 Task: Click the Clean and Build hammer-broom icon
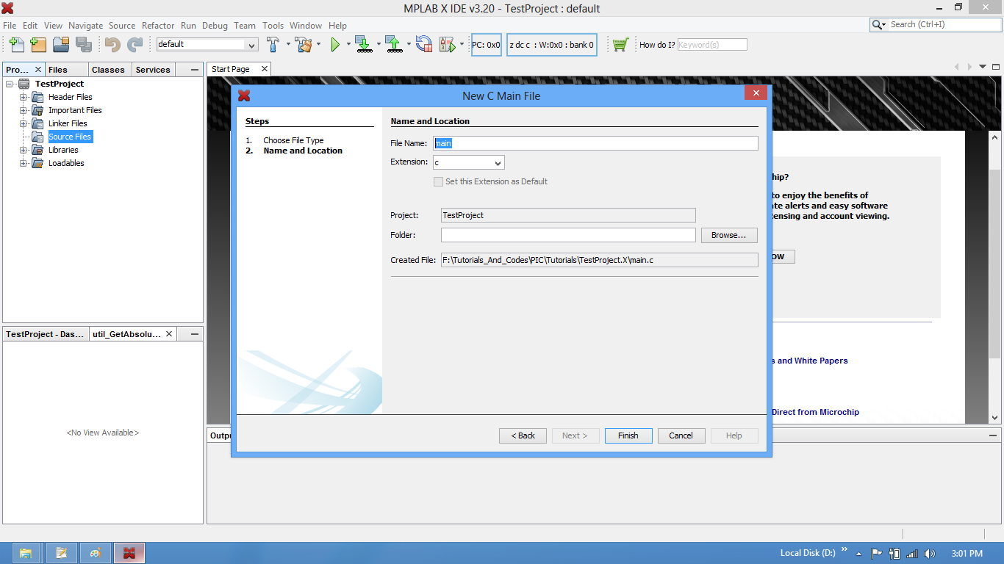point(304,45)
